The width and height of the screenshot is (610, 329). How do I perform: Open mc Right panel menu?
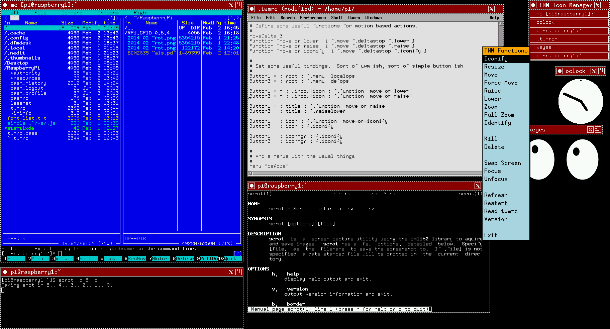141,13
